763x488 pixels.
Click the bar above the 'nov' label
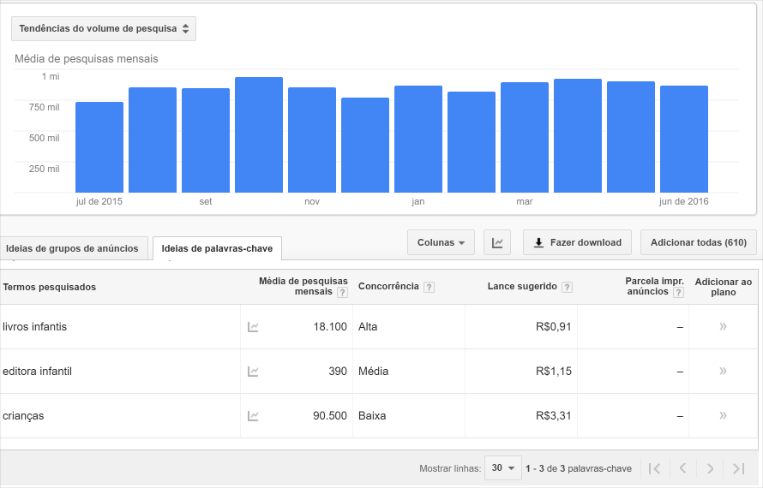(312, 140)
